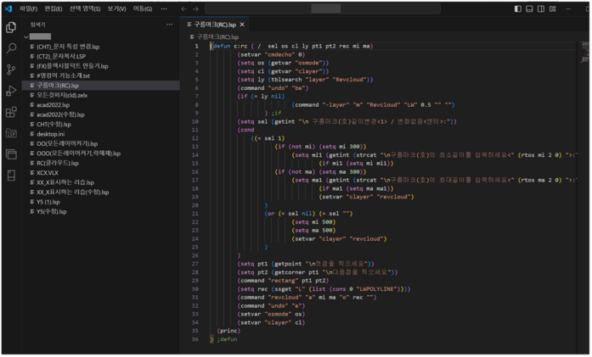The image size is (592, 357).
Task: Open RC(클라우드).lsp file
Action: tap(58, 163)
